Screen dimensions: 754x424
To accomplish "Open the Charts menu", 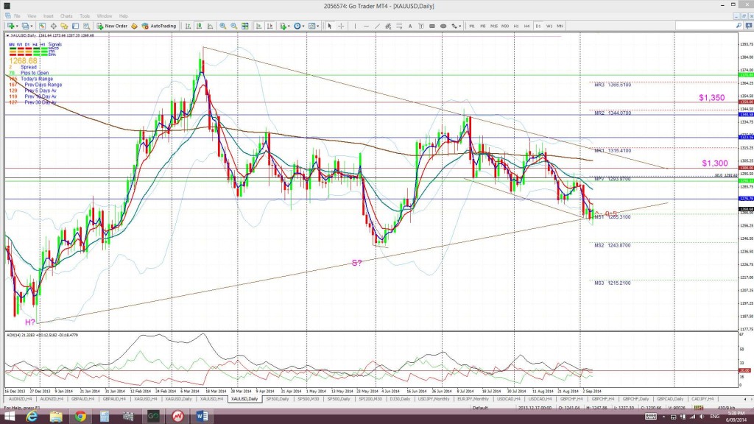I will tap(66, 14).
